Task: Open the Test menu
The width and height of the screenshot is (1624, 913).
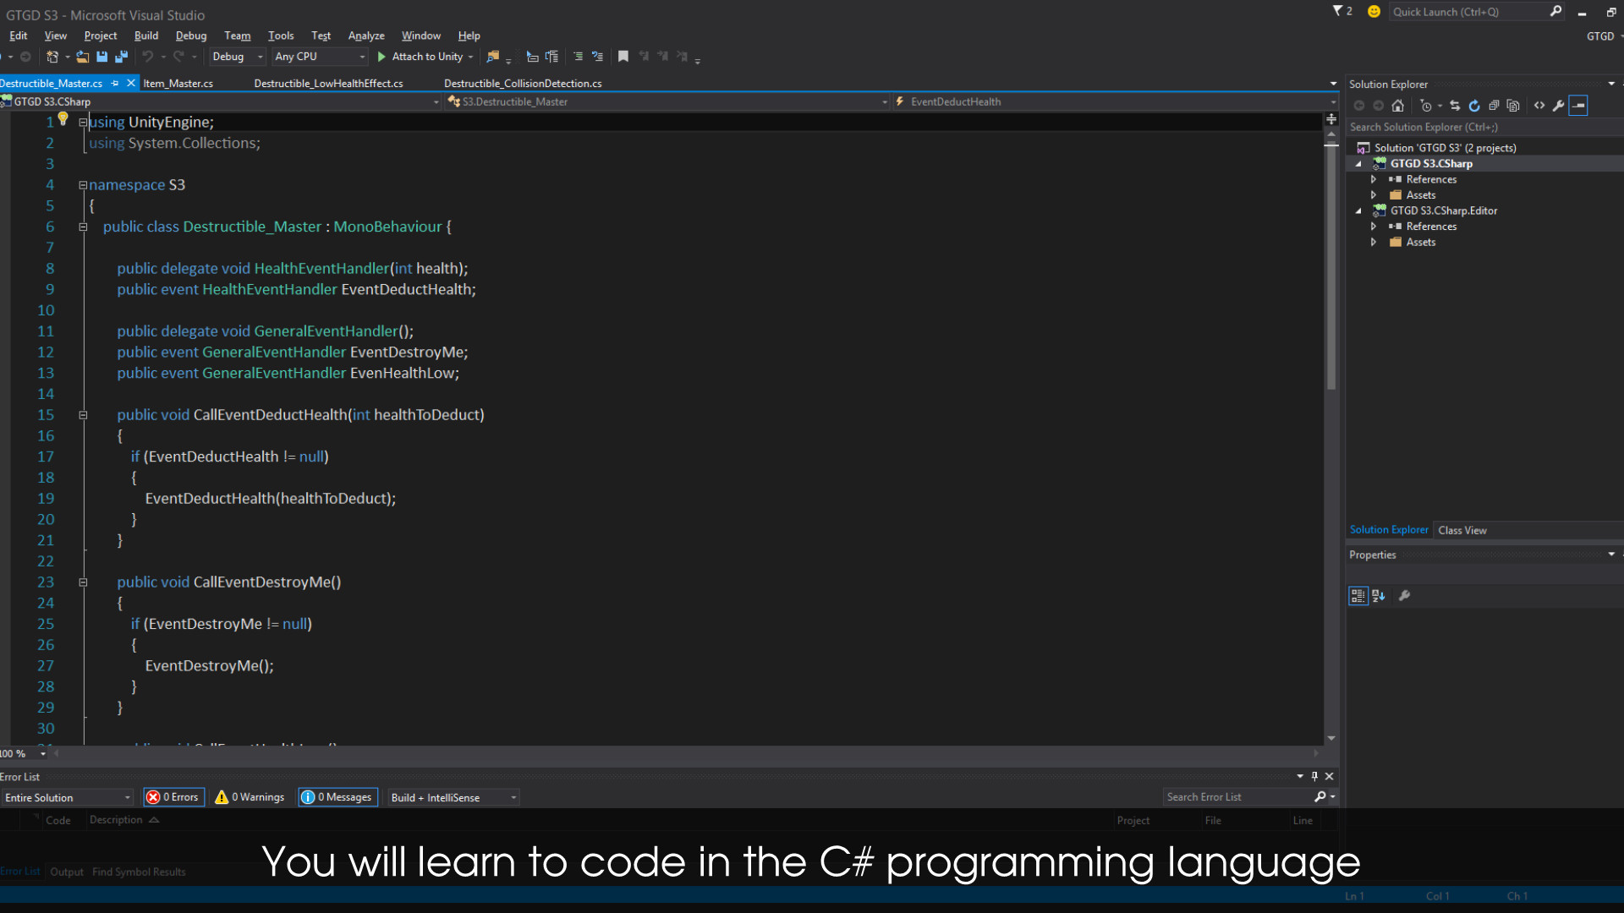Action: click(x=320, y=35)
